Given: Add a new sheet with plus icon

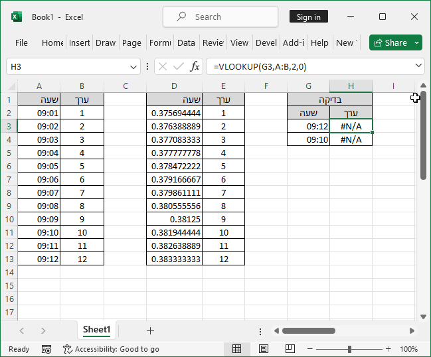Looking at the screenshot, I should [150, 330].
